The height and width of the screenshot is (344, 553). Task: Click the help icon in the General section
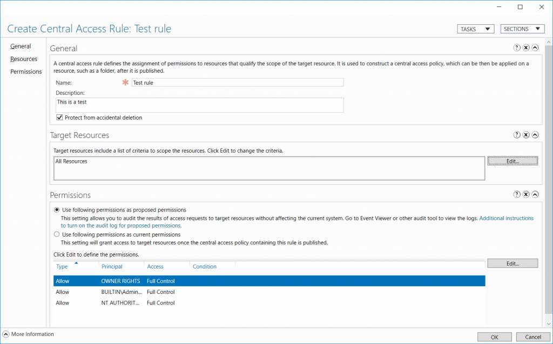516,47
